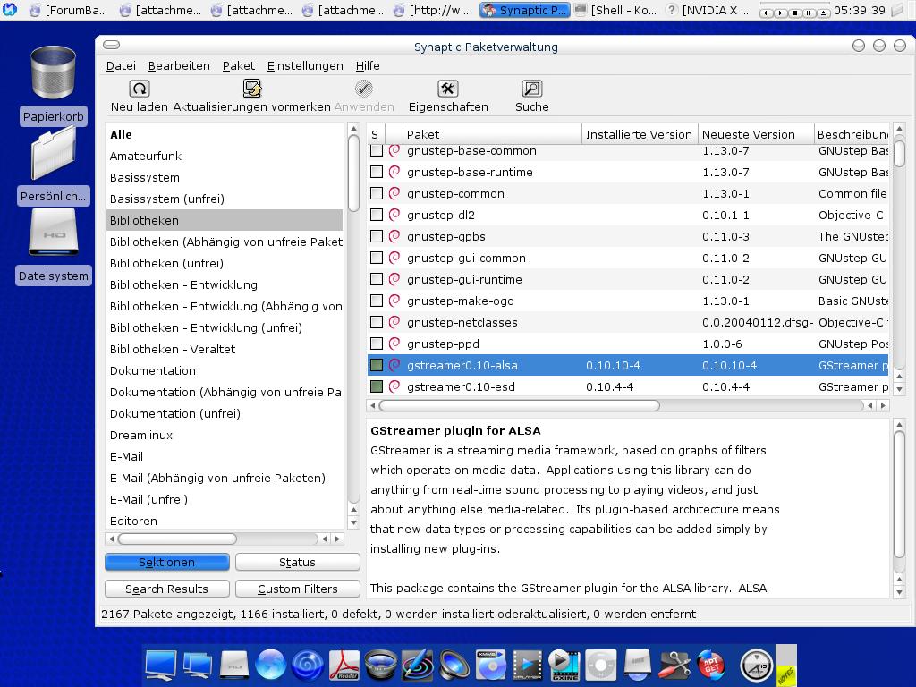Click the description pane vertical scrollbar
The height and width of the screenshot is (687, 916).
pyautogui.click(x=899, y=494)
